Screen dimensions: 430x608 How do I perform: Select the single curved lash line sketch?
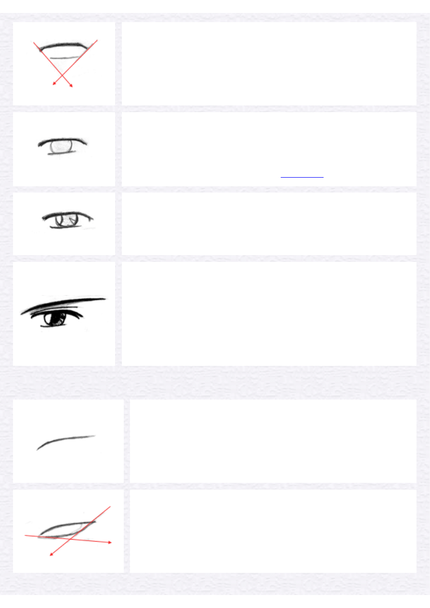click(x=68, y=441)
